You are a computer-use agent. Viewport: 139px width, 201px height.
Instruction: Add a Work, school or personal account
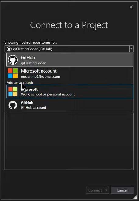click(x=70, y=92)
